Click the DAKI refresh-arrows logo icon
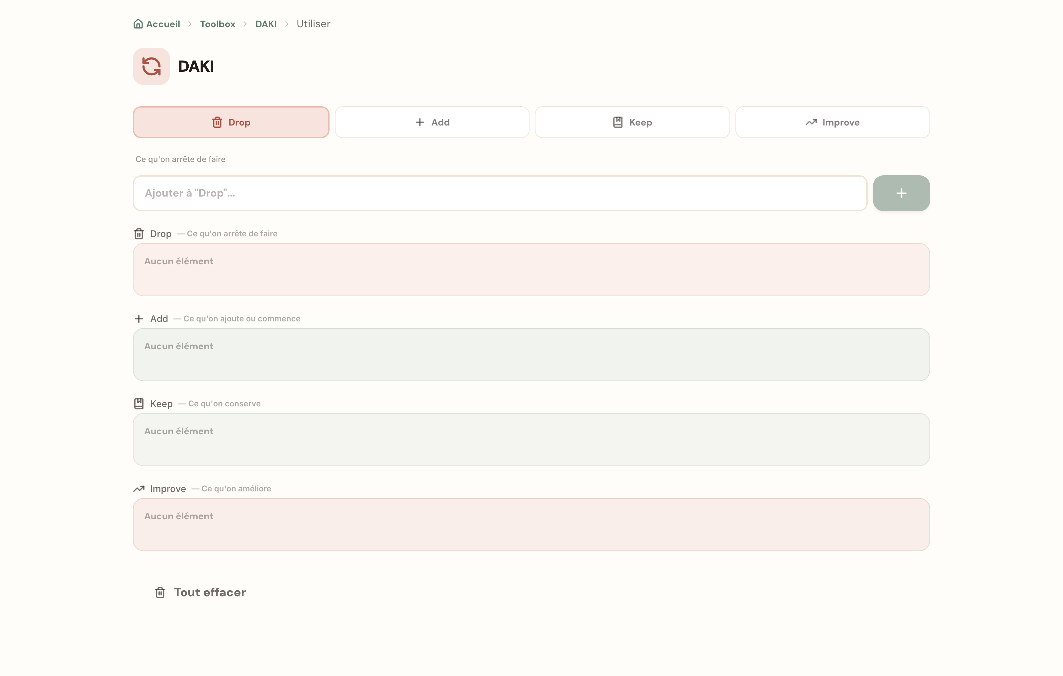The height and width of the screenshot is (676, 1063). (x=151, y=66)
